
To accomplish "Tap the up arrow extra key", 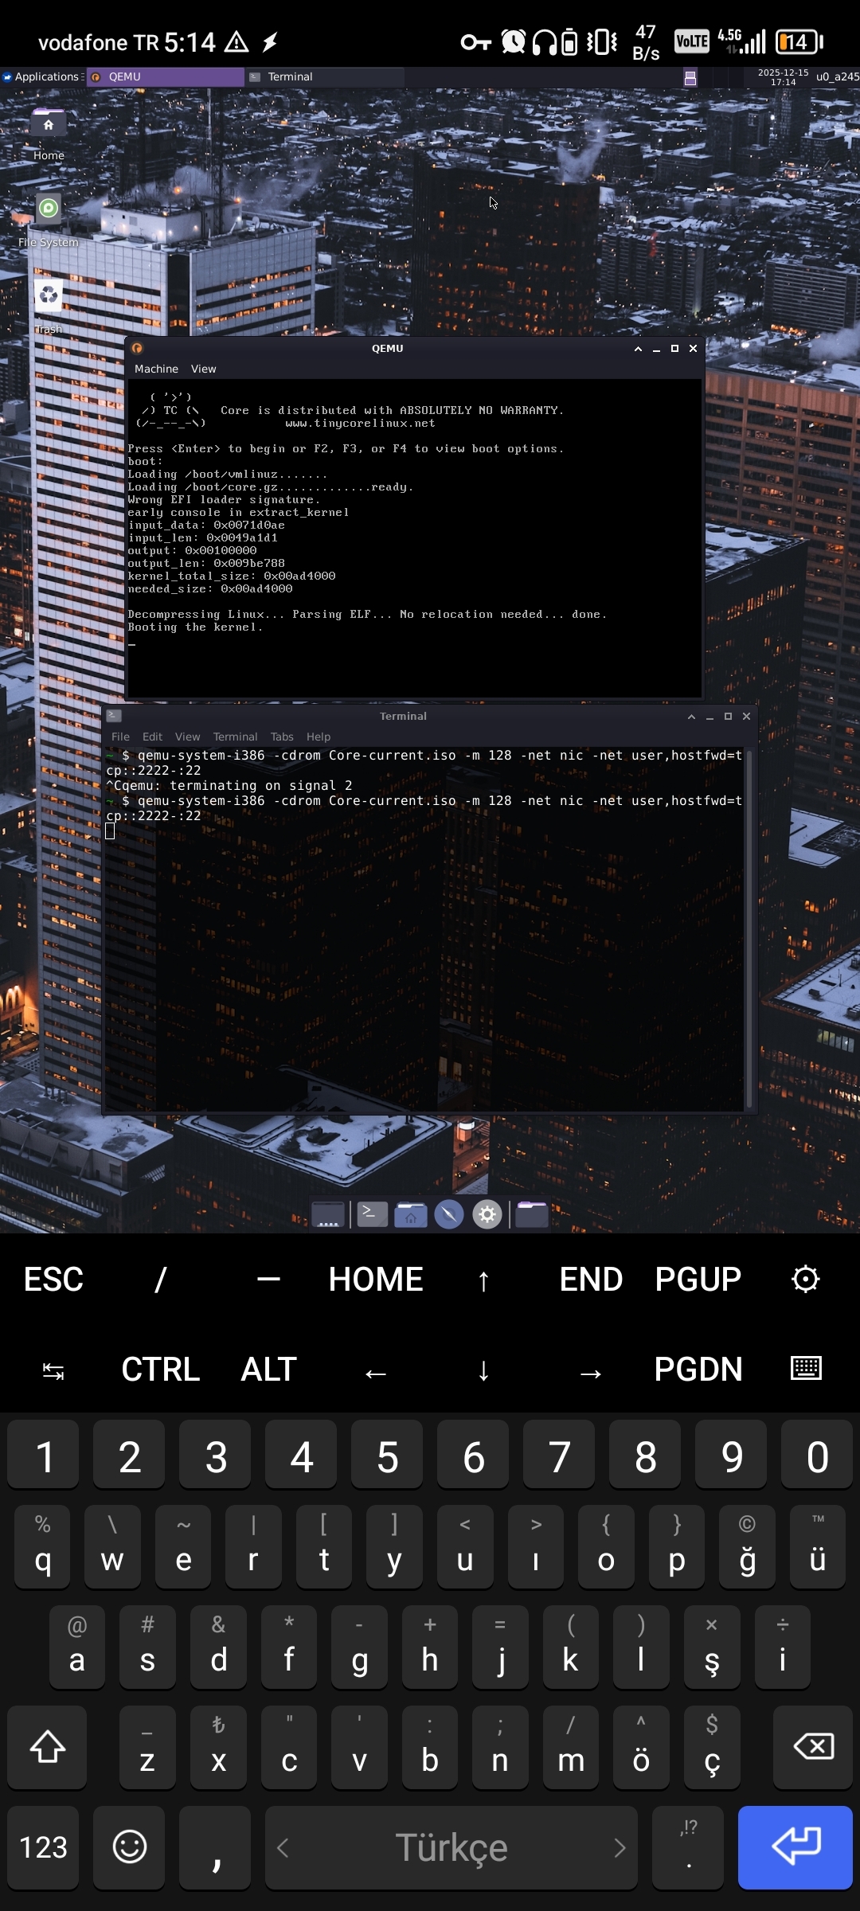I will 483,1280.
